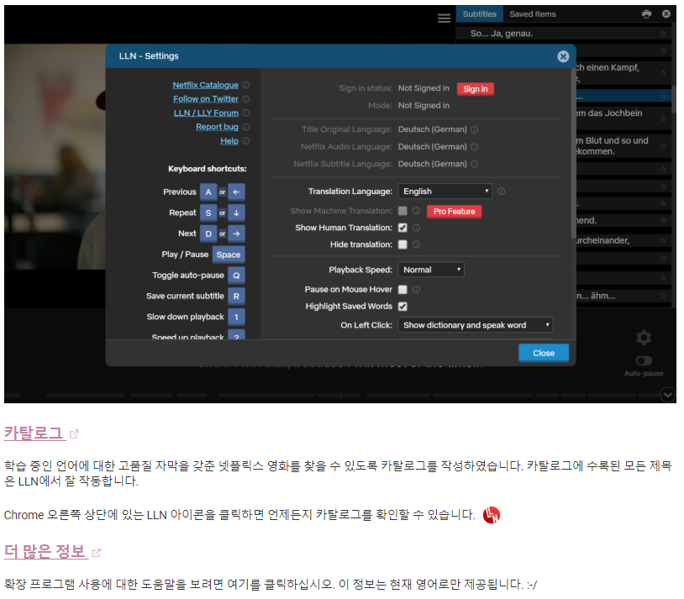Toggle the Auto-pause switch
684x599 pixels.
tap(644, 360)
